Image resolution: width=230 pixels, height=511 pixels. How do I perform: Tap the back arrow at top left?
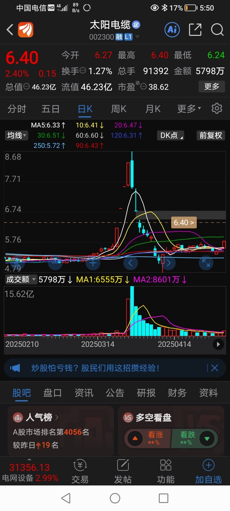pyautogui.click(x=10, y=30)
